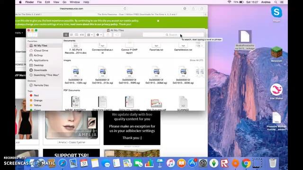The height and width of the screenshot is (170, 303).
Task: Select the Orange tag in sidebar
Action: [38, 100]
